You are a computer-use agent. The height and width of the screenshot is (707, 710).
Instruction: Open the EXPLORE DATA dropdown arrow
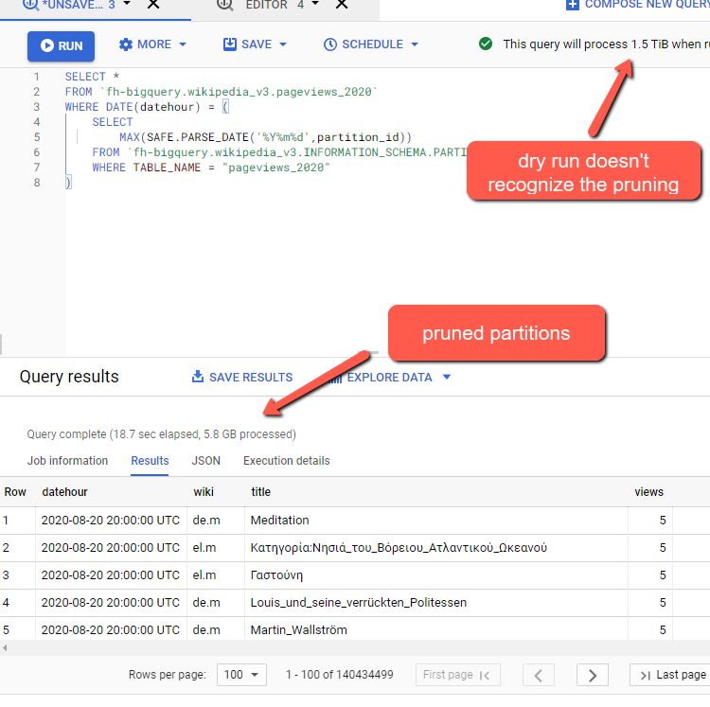coord(447,377)
